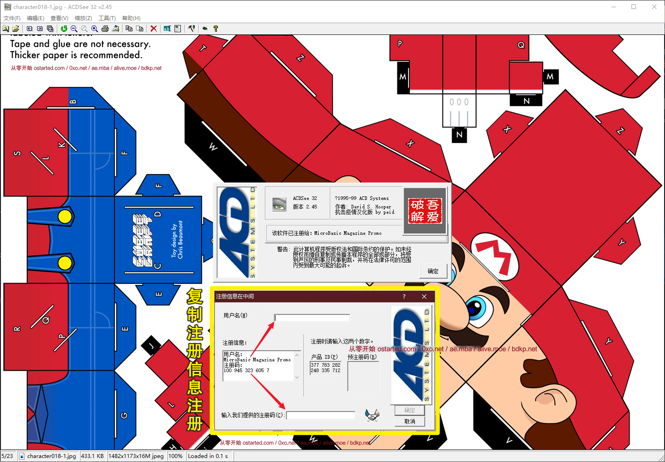Open the image description sheet icon
This screenshot has width=665, height=462.
point(178,29)
